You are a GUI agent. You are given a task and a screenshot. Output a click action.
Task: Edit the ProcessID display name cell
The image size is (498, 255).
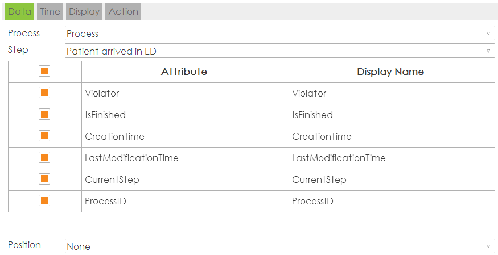(392, 202)
